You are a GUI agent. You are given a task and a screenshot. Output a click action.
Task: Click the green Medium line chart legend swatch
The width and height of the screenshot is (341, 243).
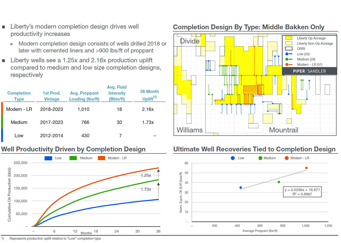(73, 158)
